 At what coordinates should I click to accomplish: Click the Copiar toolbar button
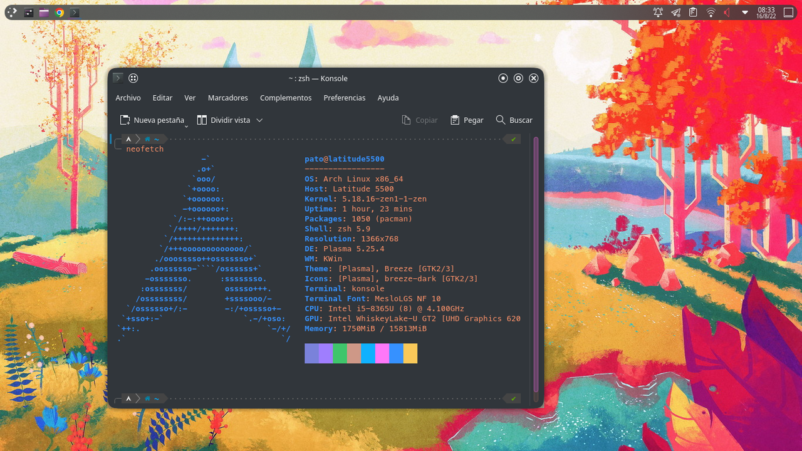(419, 120)
